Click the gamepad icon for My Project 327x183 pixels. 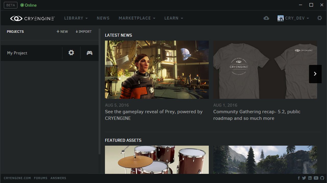[89, 53]
